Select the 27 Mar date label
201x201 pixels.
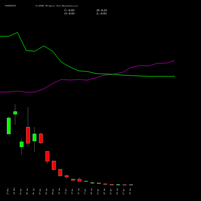8,191
